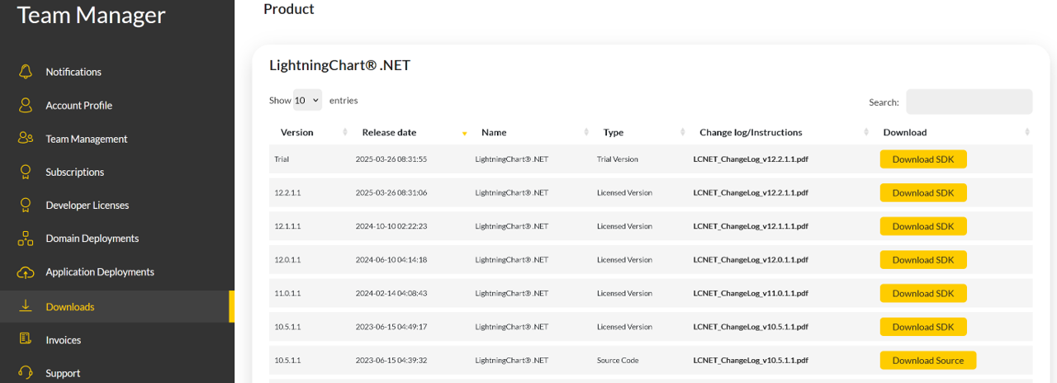The width and height of the screenshot is (1057, 383).
Task: Open change log PDF in Trial row
Action: 751,159
